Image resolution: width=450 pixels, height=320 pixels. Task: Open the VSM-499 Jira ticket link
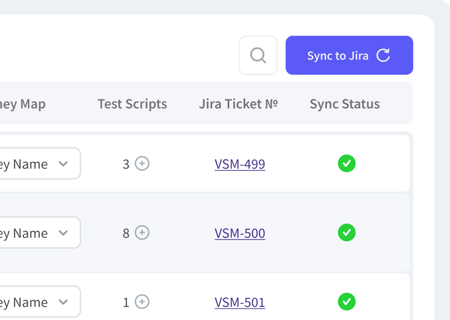pyautogui.click(x=240, y=164)
